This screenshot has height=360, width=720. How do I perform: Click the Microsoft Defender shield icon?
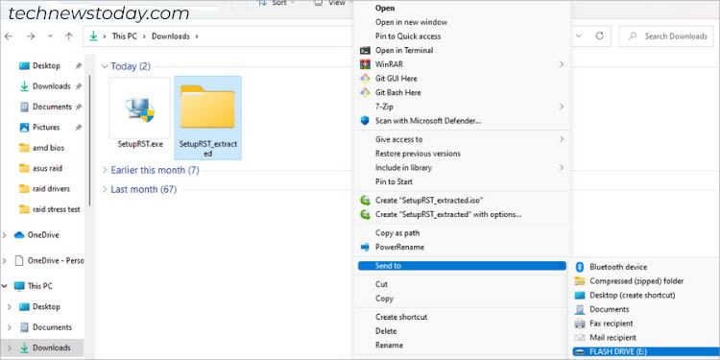pyautogui.click(x=365, y=121)
